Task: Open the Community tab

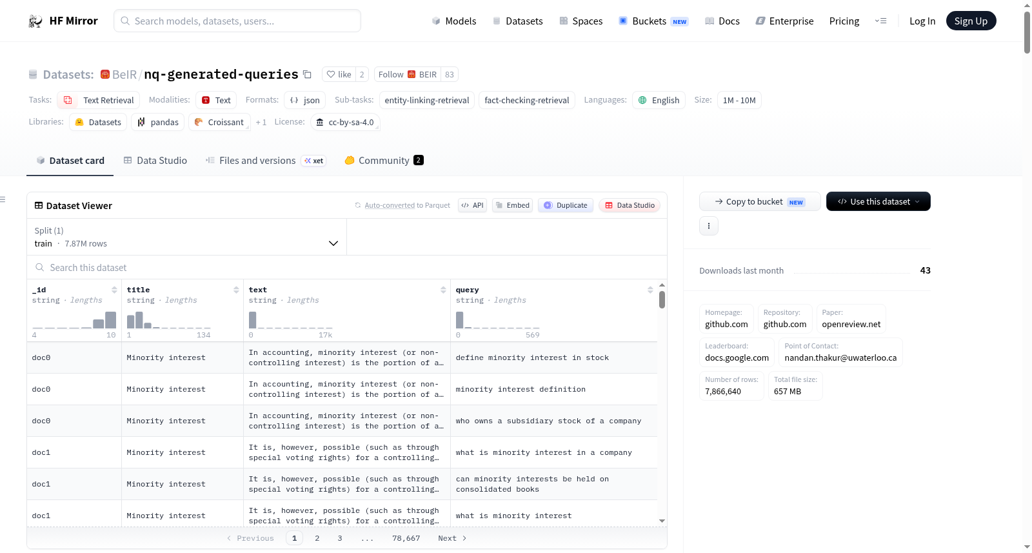Action: [384, 161]
